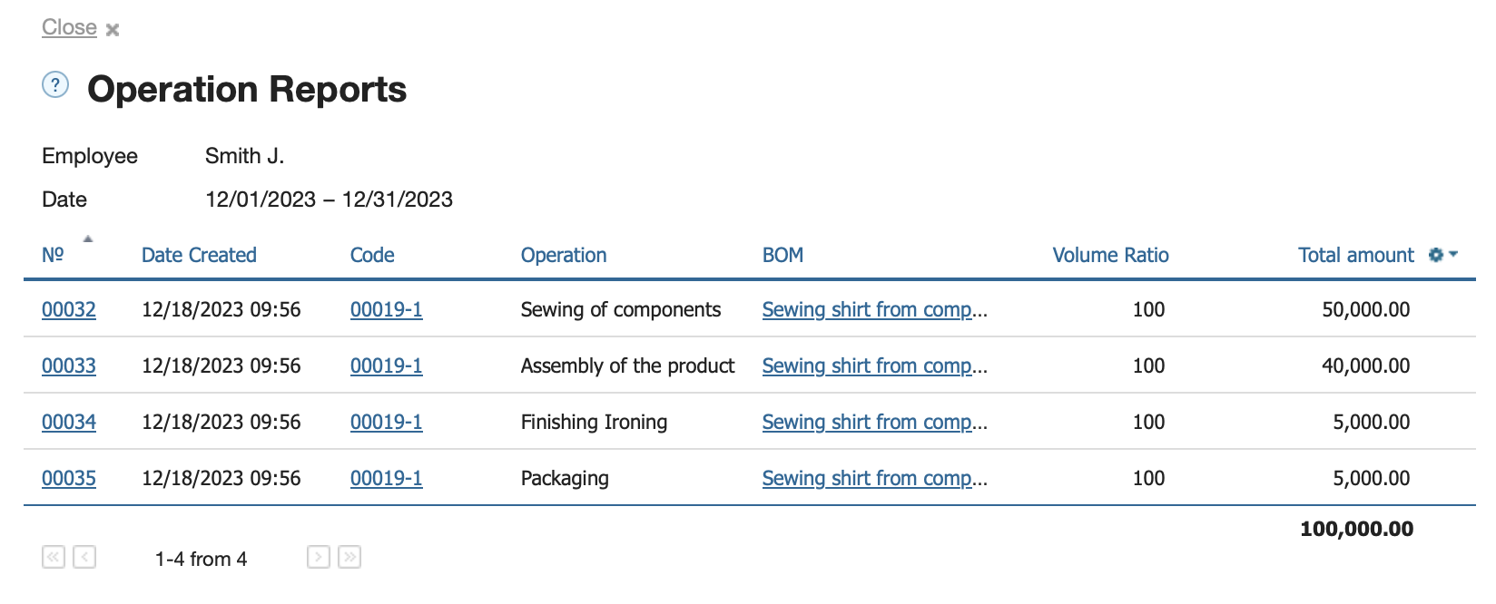Go to the first page arrow
Image resolution: width=1496 pixels, height=604 pixels.
point(54,557)
